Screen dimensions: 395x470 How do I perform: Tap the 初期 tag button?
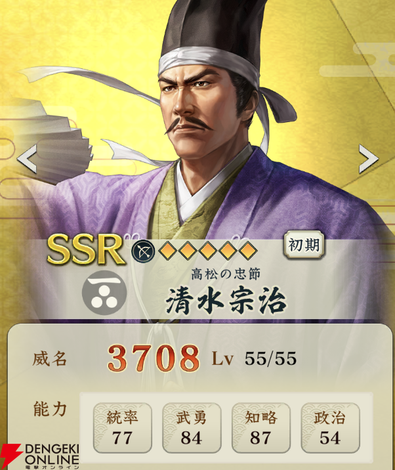click(x=304, y=245)
